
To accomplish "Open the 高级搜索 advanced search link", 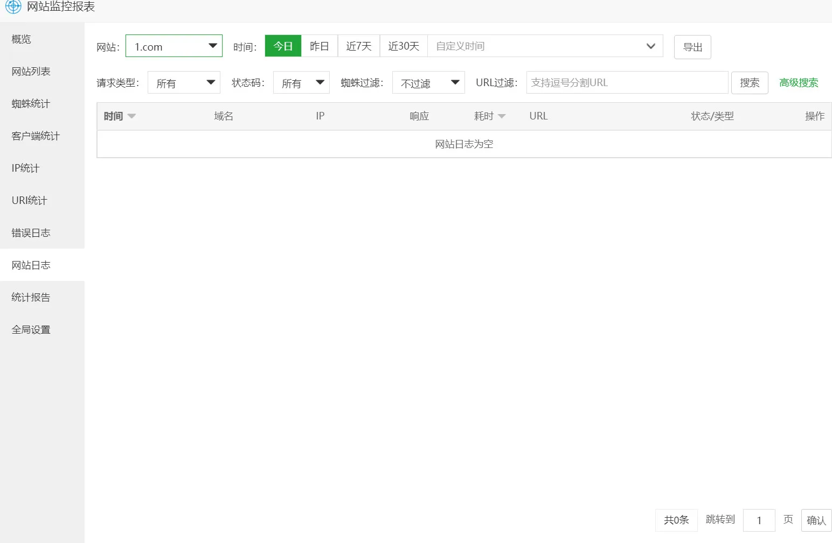I will pos(799,83).
